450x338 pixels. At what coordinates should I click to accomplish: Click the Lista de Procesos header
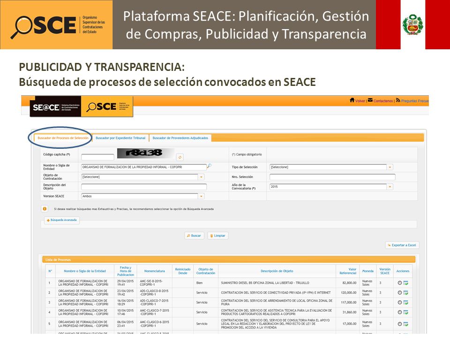pos(229,260)
